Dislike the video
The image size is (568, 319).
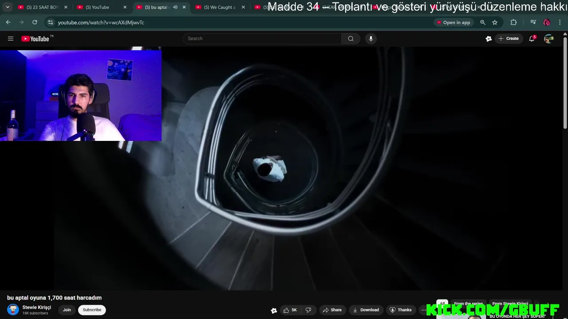tap(308, 310)
